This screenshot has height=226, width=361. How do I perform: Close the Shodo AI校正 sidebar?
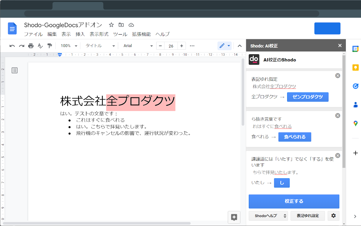point(340,45)
